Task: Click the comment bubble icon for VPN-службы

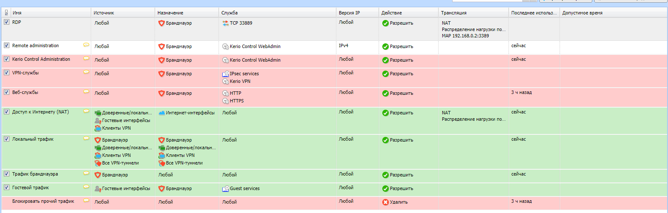Action: [86, 72]
